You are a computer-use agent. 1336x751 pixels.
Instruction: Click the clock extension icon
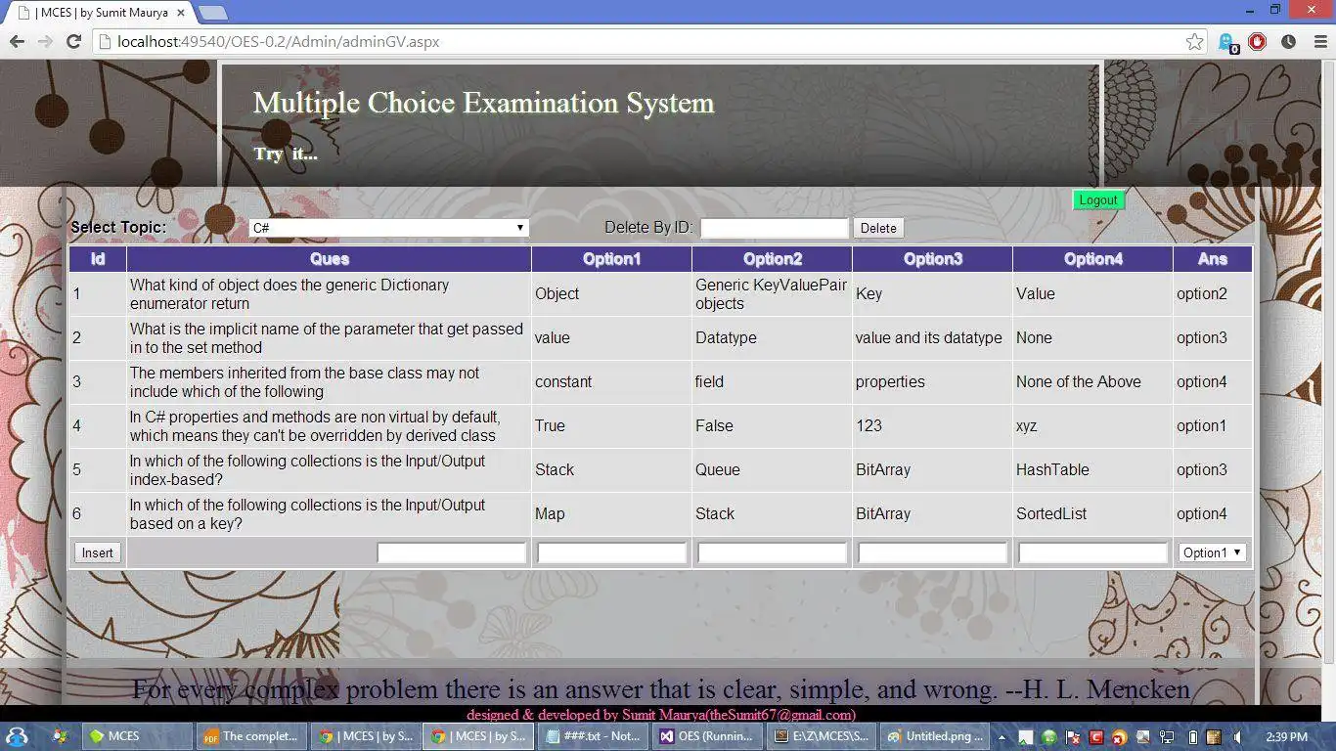[1288, 42]
